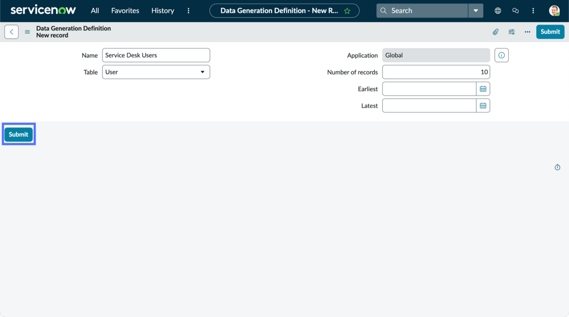The height and width of the screenshot is (317, 569).
Task: Click the paperclip manage attachments icon
Action: click(x=496, y=32)
